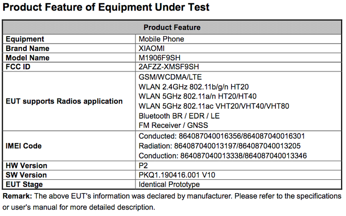Click the FCC ID label
Viewport: 346px width, 216px height.
[18, 67]
